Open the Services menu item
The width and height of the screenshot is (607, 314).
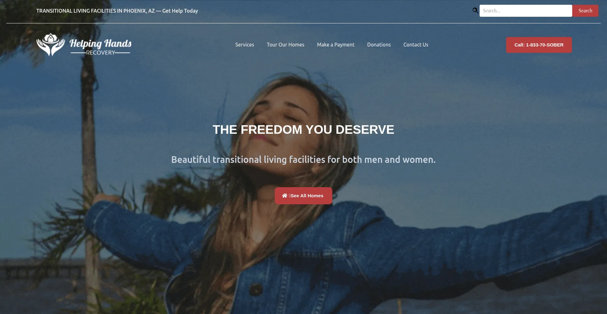click(244, 45)
